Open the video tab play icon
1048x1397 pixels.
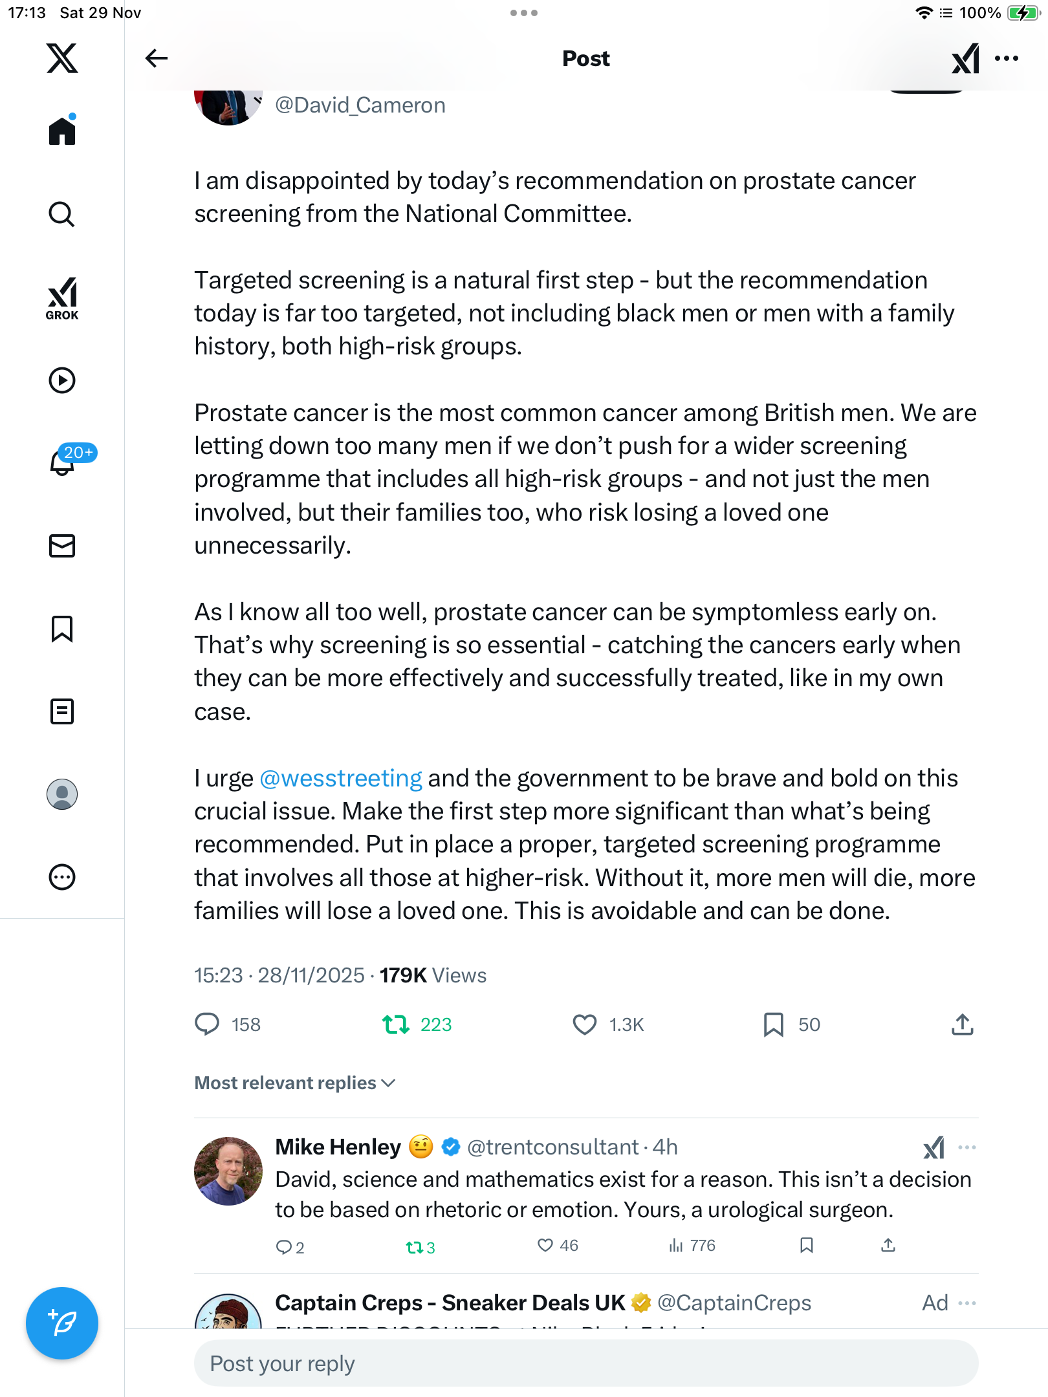point(62,380)
